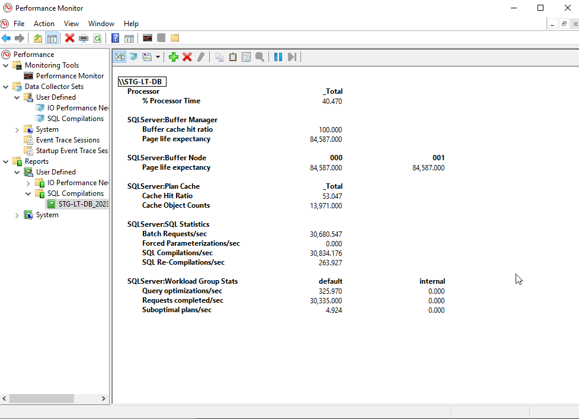Click the yellow folder icon in the main toolbar
579x419 pixels.
pos(175,38)
